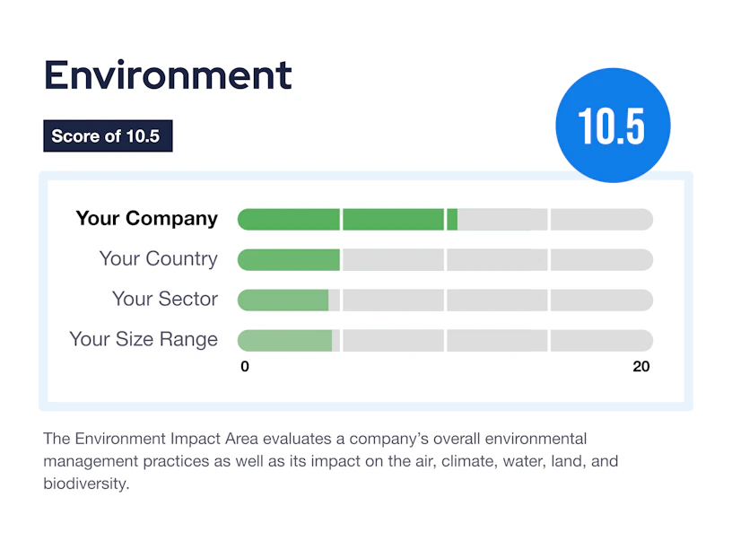The height and width of the screenshot is (549, 732).
Task: Click the second gray segment of Your Country bar
Action: pos(393,260)
